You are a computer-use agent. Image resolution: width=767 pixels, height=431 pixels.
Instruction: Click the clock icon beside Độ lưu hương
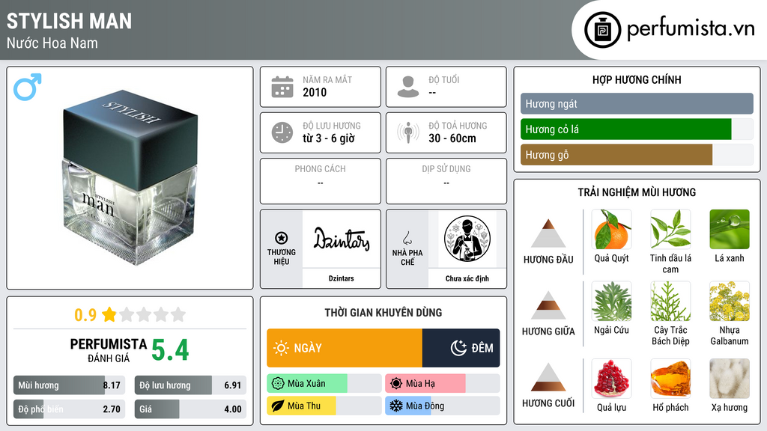tap(282, 132)
